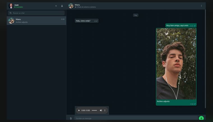Click the search magnifier icon
The image size is (213, 122).
point(10,13)
